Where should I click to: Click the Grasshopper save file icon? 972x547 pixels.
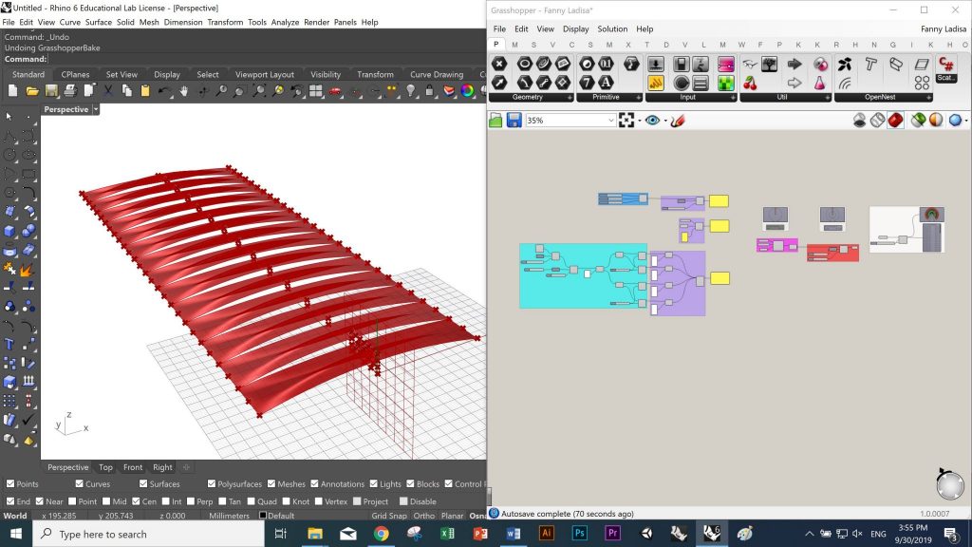click(514, 121)
